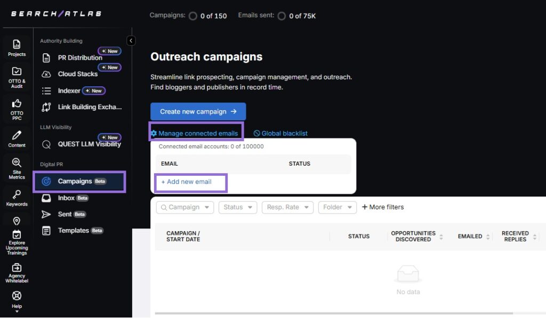The height and width of the screenshot is (318, 546).
Task: Open the Status filter dropdown
Action: click(238, 207)
